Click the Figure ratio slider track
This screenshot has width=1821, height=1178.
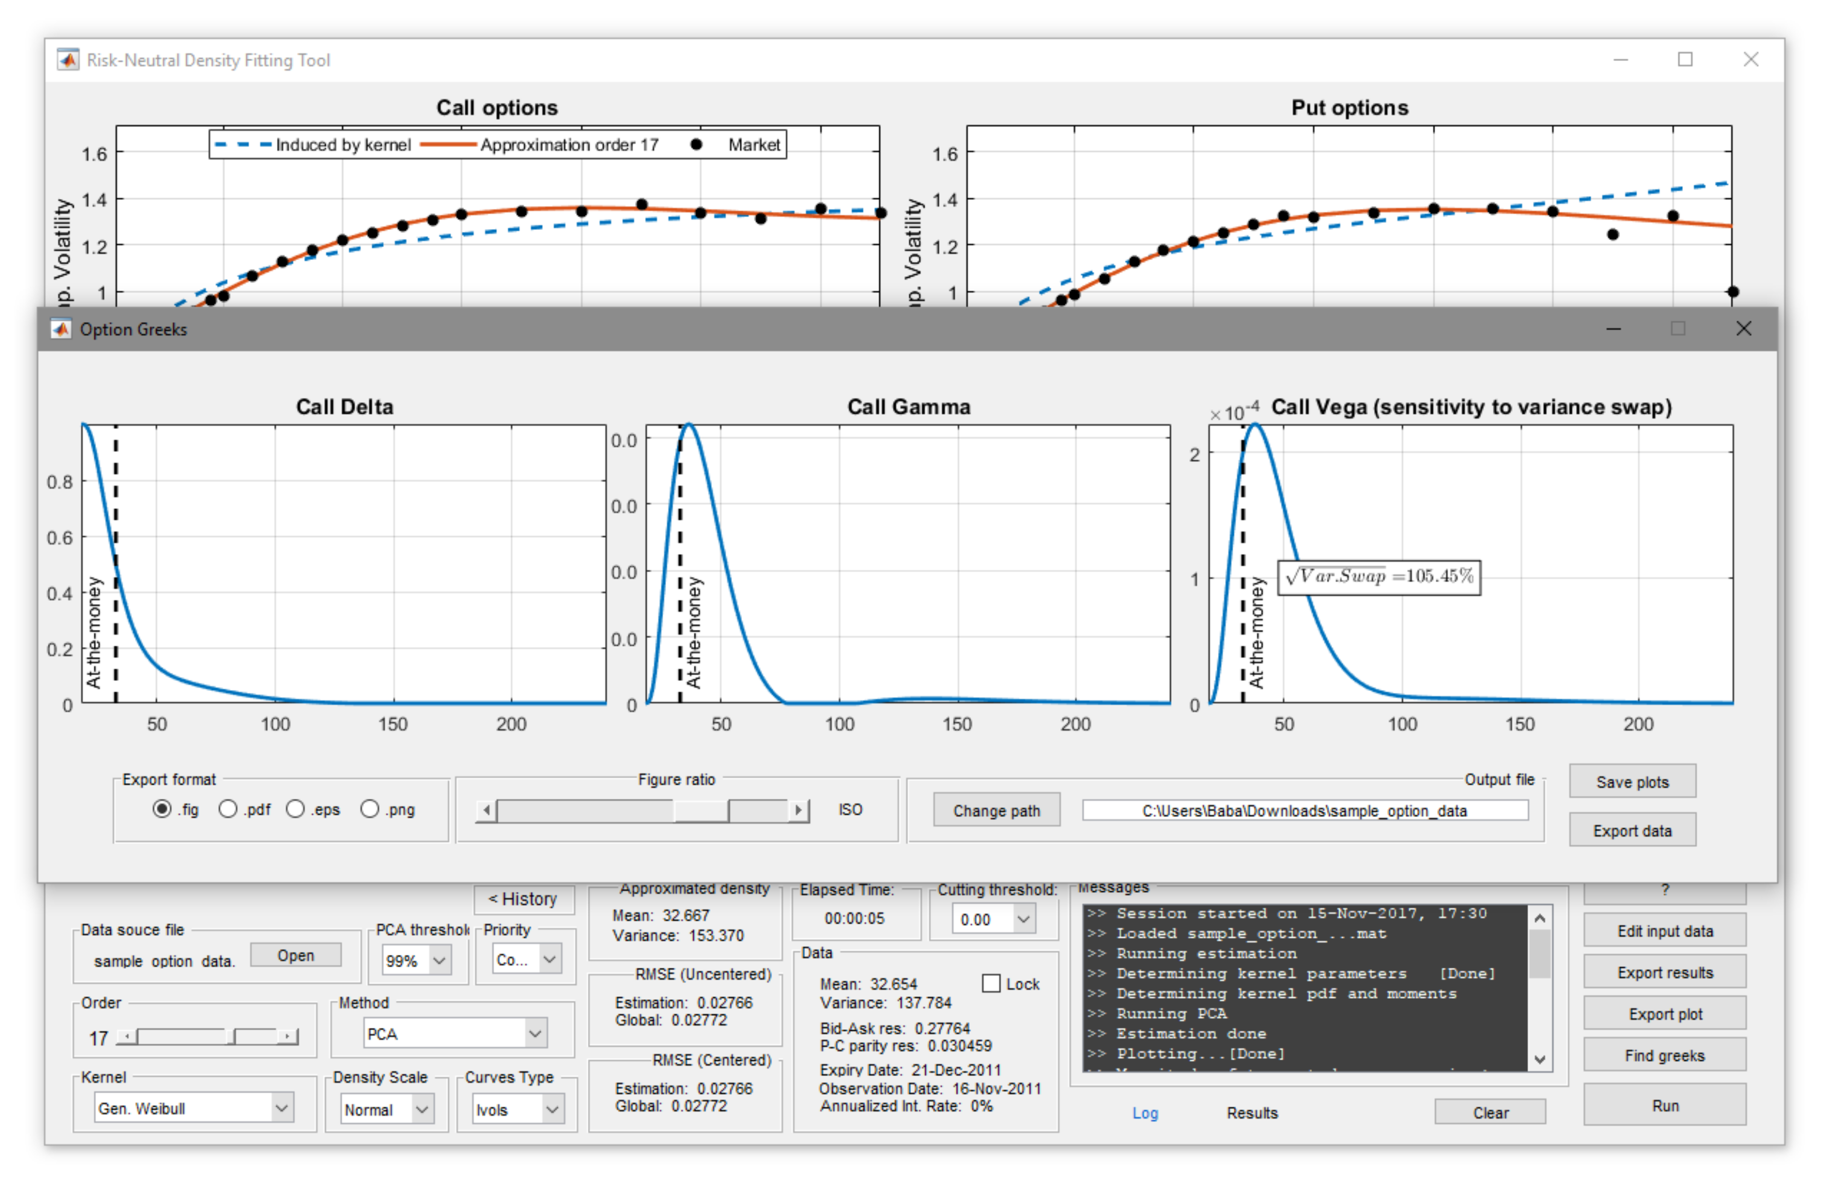point(585,810)
